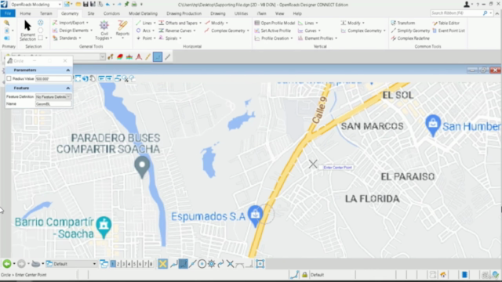Click Complex Redefine tool
Viewport: 502px width, 282px height.
[x=410, y=38]
